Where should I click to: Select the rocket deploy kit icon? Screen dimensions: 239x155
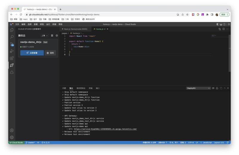click(x=12, y=65)
